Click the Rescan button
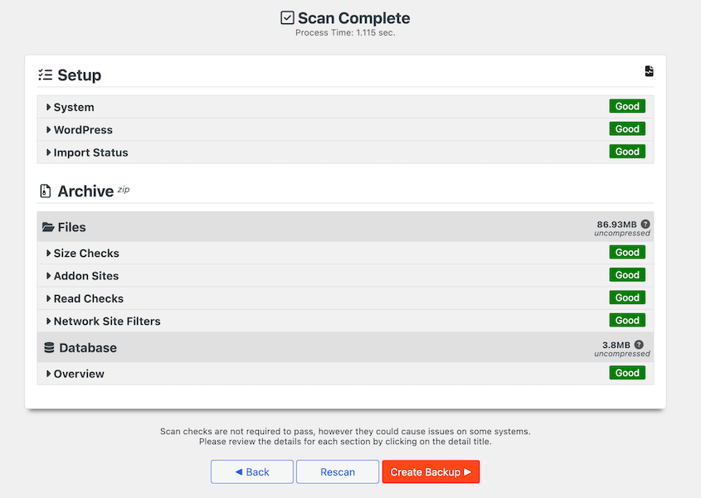The height and width of the screenshot is (498, 701). point(338,471)
